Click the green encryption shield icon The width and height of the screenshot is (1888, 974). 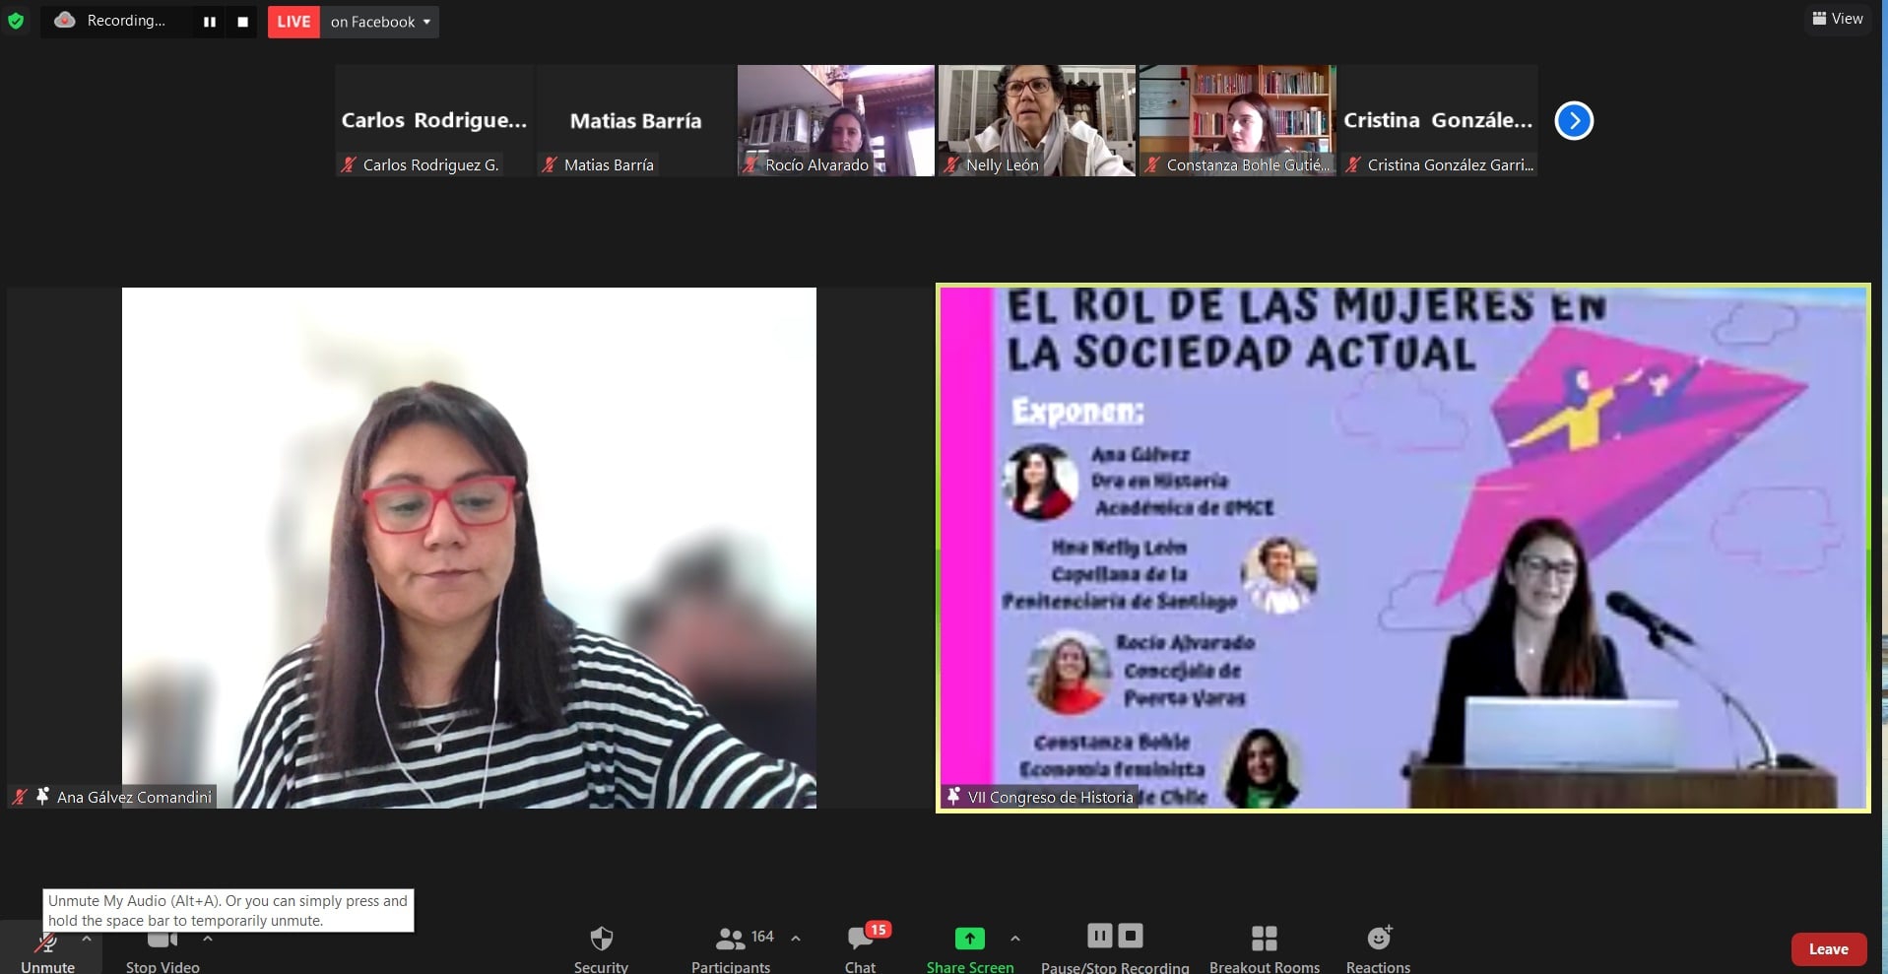pyautogui.click(x=16, y=21)
